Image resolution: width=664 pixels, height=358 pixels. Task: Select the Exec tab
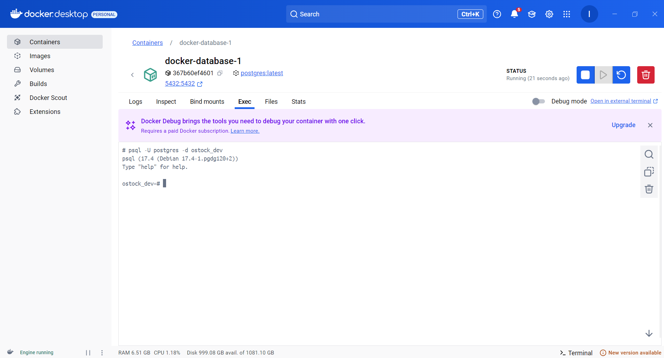[245, 102]
